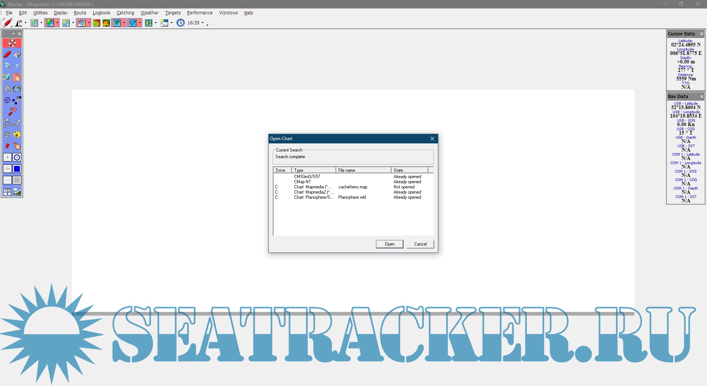Screen dimensions: 707x386
Task: Select the hand pan tool
Action: [x=17, y=77]
